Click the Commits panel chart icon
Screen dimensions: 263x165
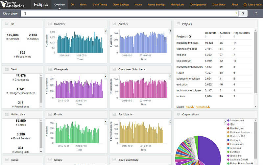click(50, 24)
